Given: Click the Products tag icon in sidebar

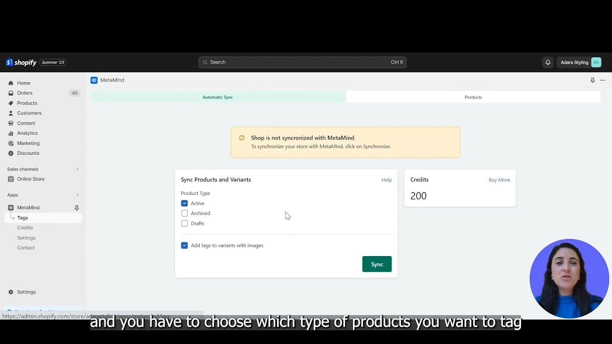Looking at the screenshot, I should [11, 103].
